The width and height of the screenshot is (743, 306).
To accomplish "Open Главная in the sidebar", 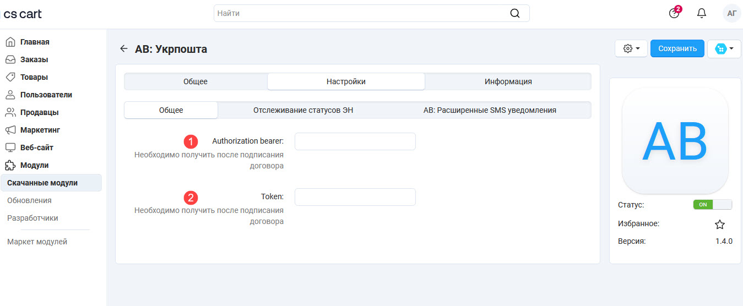I will coord(35,42).
